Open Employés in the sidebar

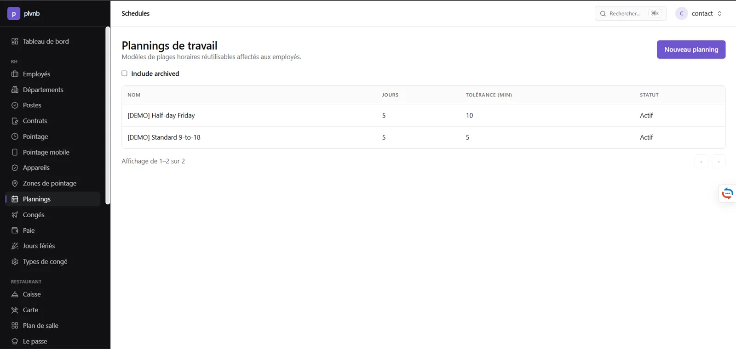click(53, 74)
